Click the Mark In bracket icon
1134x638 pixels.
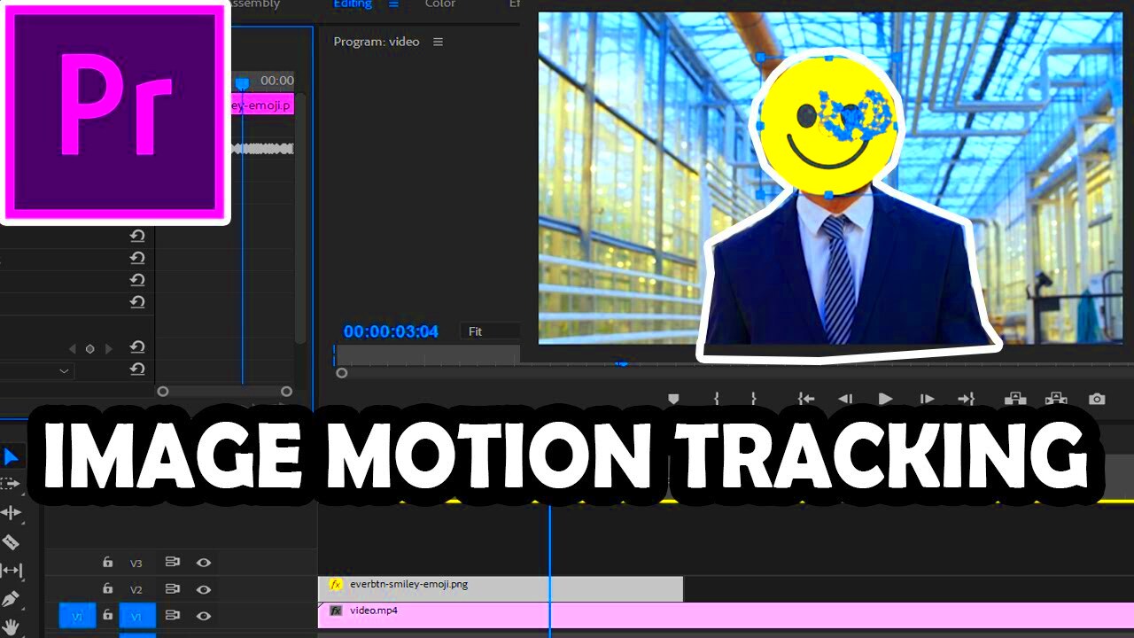click(x=717, y=400)
